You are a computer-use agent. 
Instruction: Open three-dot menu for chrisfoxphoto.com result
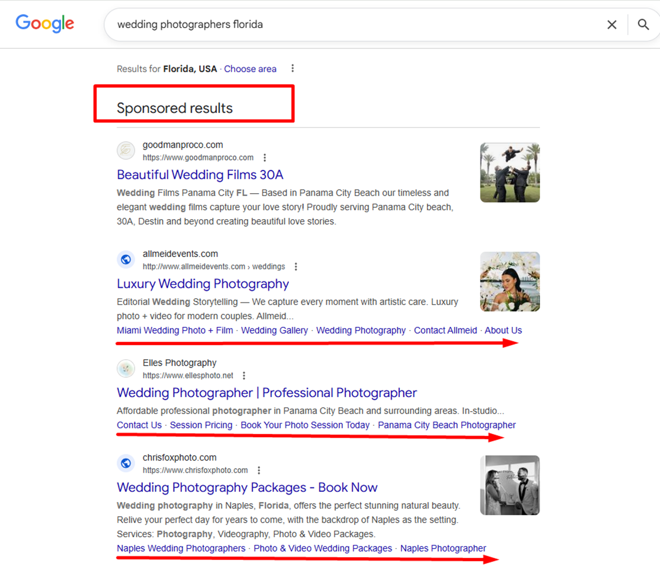pyautogui.click(x=259, y=471)
